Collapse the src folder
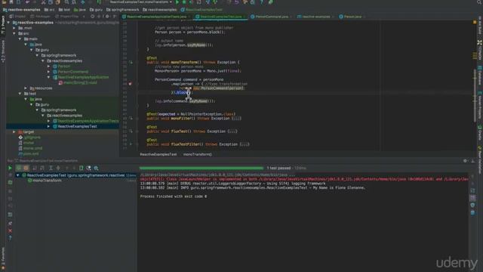This screenshot has height=272, width=483. 14,33
